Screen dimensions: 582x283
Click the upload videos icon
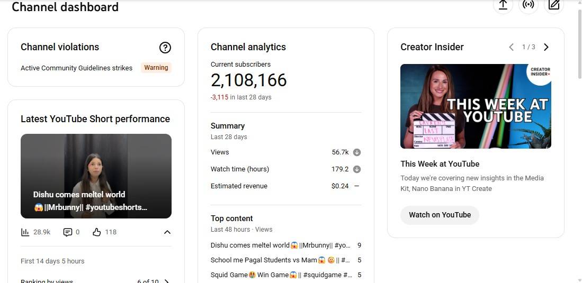(503, 5)
